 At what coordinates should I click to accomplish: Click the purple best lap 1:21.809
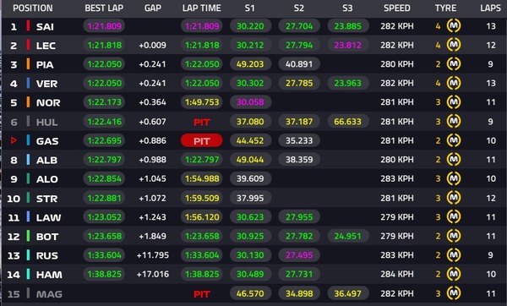pyautogui.click(x=104, y=26)
